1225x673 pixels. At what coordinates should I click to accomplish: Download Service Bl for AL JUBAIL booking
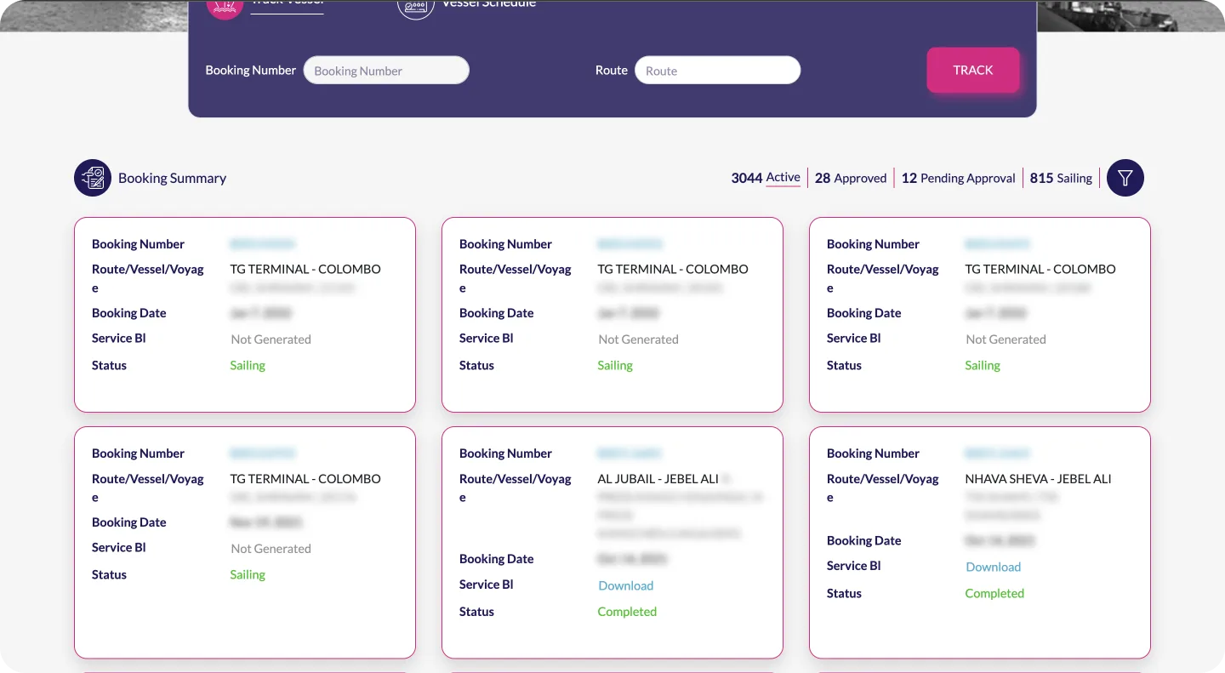(x=625, y=585)
